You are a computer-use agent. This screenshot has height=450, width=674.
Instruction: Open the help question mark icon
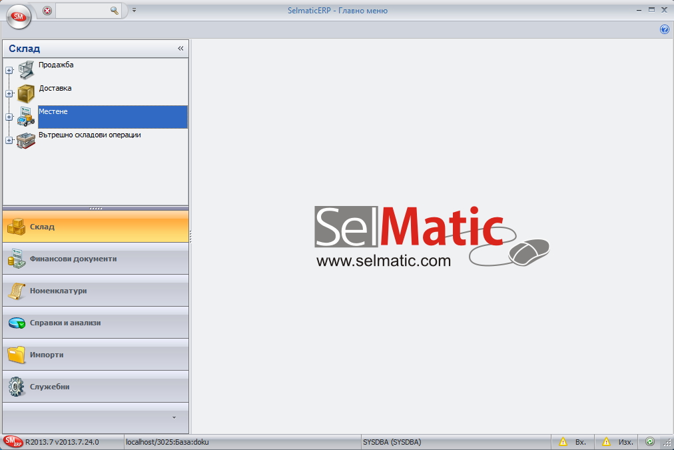[665, 29]
